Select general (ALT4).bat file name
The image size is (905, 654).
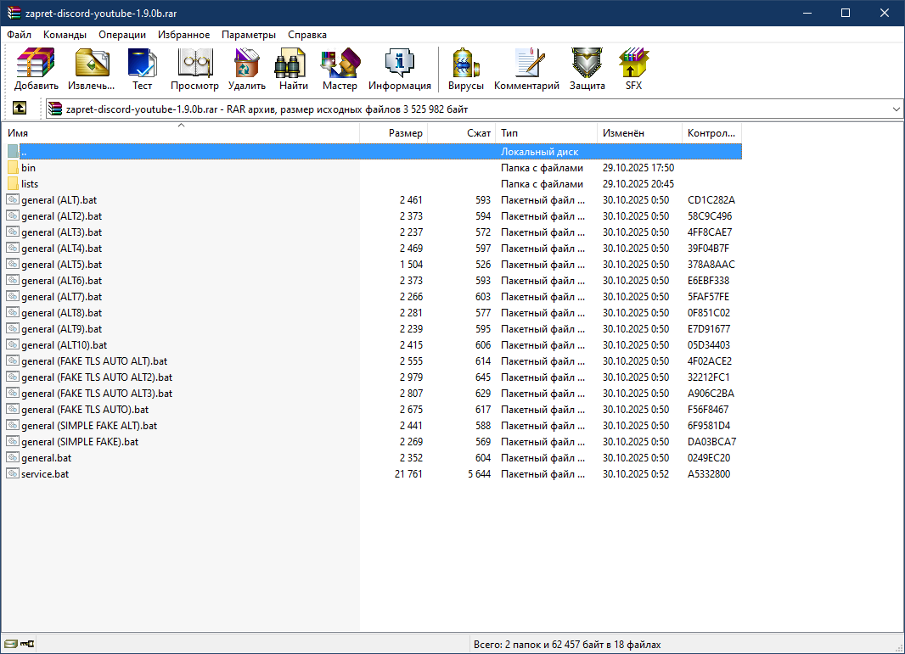click(62, 249)
